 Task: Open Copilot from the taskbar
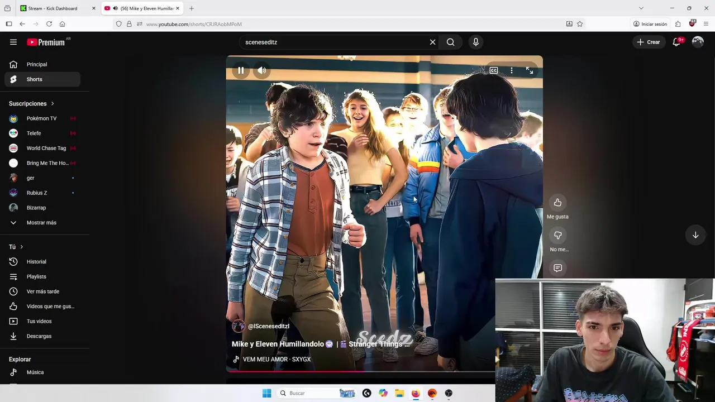coord(383,393)
